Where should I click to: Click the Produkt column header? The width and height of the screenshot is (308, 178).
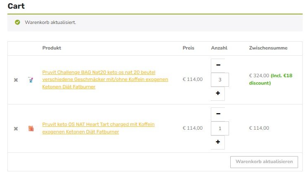click(x=52, y=48)
